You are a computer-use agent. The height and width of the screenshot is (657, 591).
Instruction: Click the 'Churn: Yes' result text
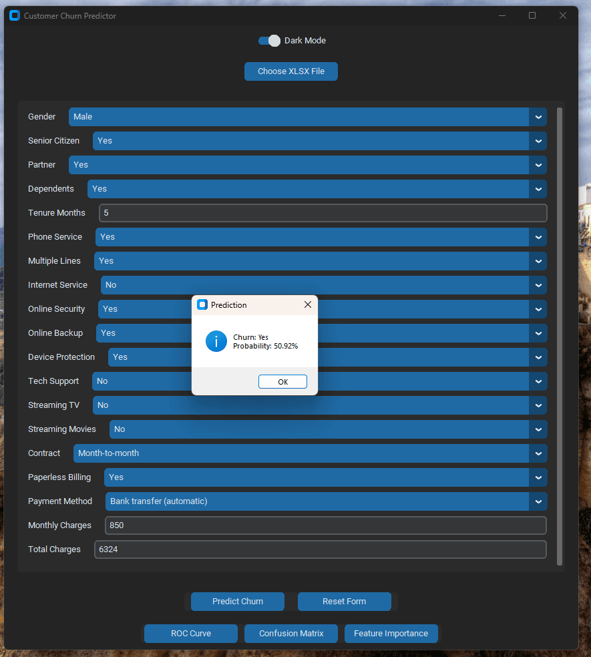coord(250,337)
